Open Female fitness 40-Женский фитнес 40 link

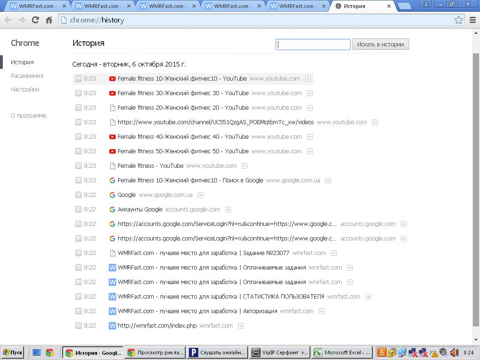183,137
